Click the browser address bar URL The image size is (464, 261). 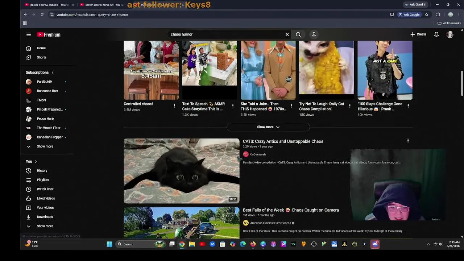[x=92, y=15]
